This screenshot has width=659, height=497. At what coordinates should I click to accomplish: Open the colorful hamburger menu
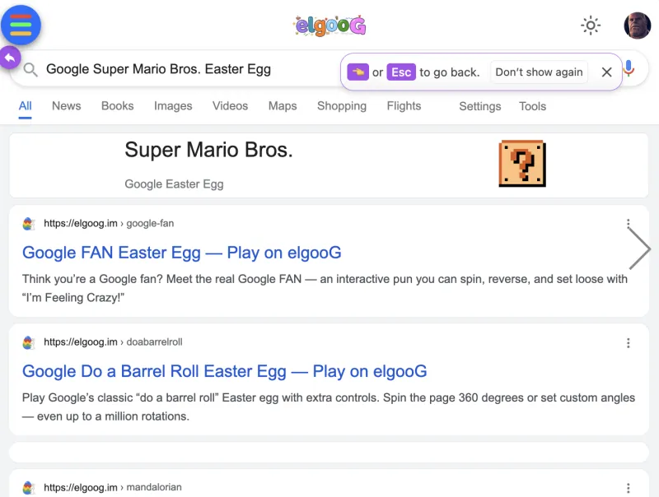pyautogui.click(x=21, y=26)
